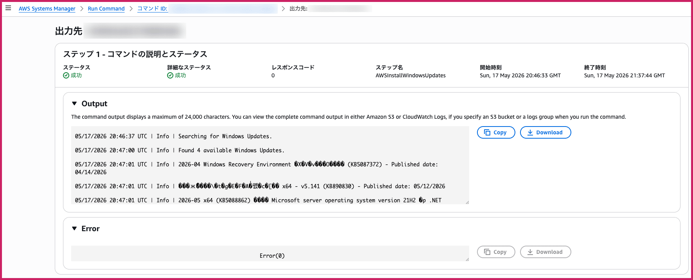The width and height of the screenshot is (693, 280).
Task: Grab the Output text area resize handle
Action: pyautogui.click(x=467, y=202)
